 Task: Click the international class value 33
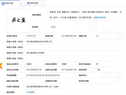coord(97,36)
